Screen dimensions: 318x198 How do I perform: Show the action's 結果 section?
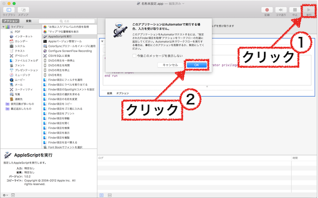(110, 93)
